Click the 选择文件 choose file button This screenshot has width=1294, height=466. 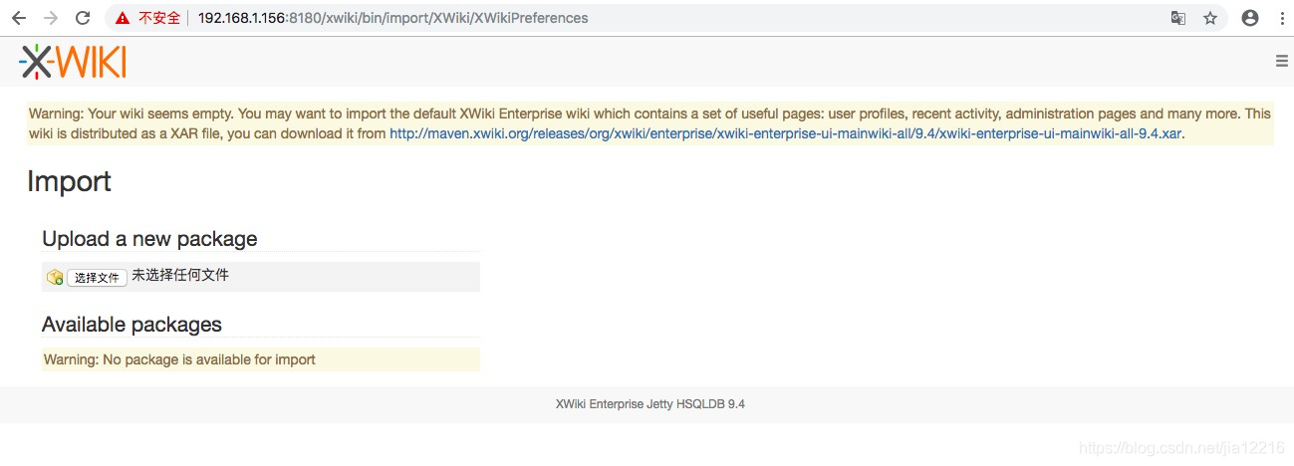97,277
